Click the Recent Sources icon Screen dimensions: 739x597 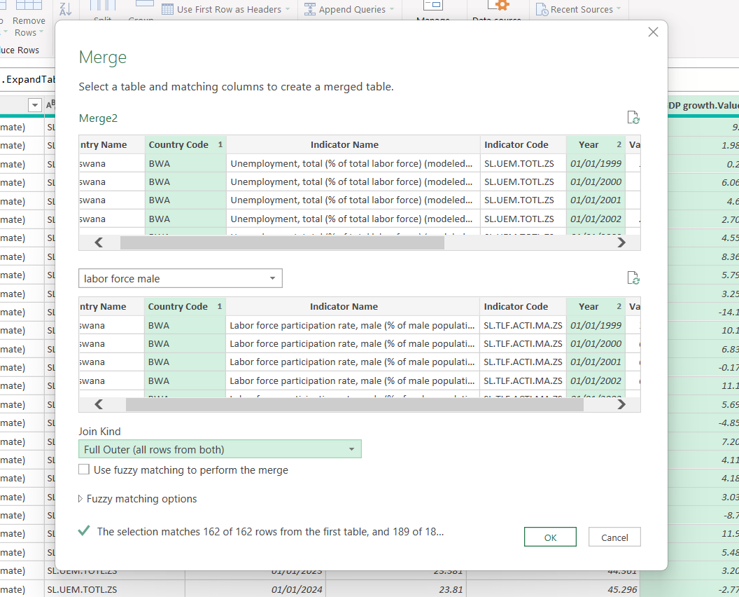click(x=542, y=9)
